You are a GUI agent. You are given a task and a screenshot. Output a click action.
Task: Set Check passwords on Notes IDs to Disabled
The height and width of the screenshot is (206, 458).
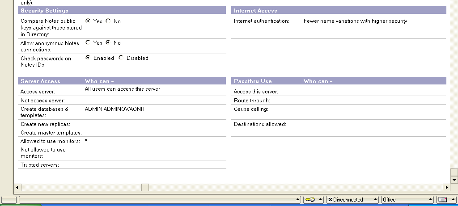click(121, 58)
